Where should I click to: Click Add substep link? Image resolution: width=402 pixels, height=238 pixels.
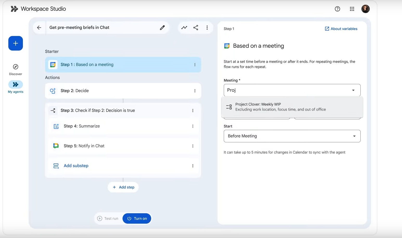76,166
